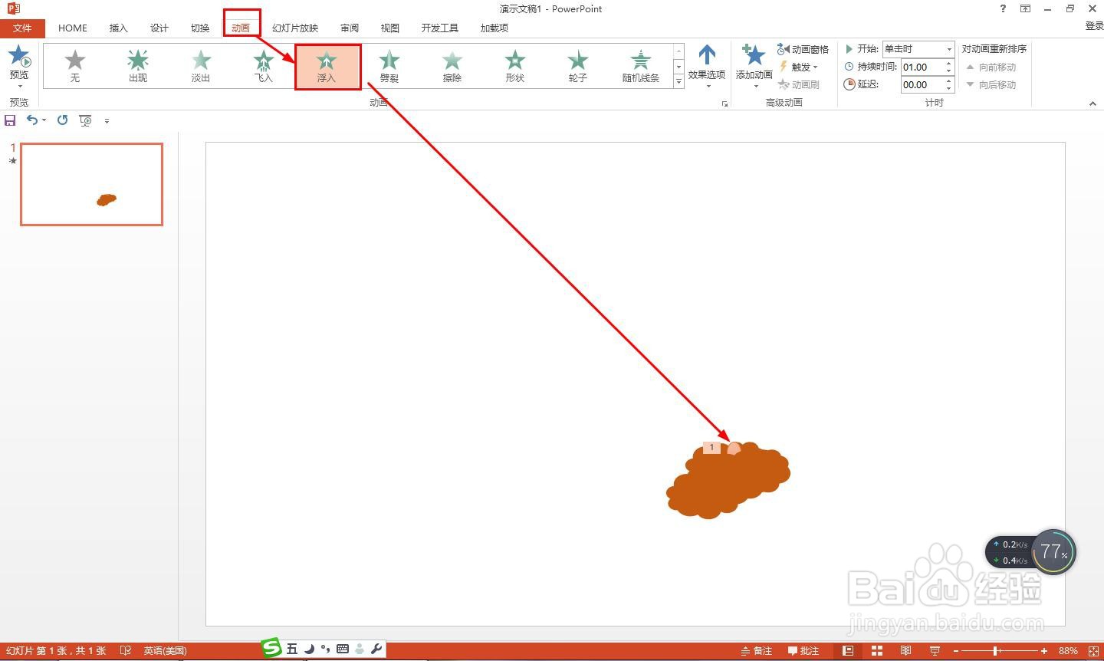Save the presentation from quick access toolbar
Image resolution: width=1104 pixels, height=661 pixels.
10,120
